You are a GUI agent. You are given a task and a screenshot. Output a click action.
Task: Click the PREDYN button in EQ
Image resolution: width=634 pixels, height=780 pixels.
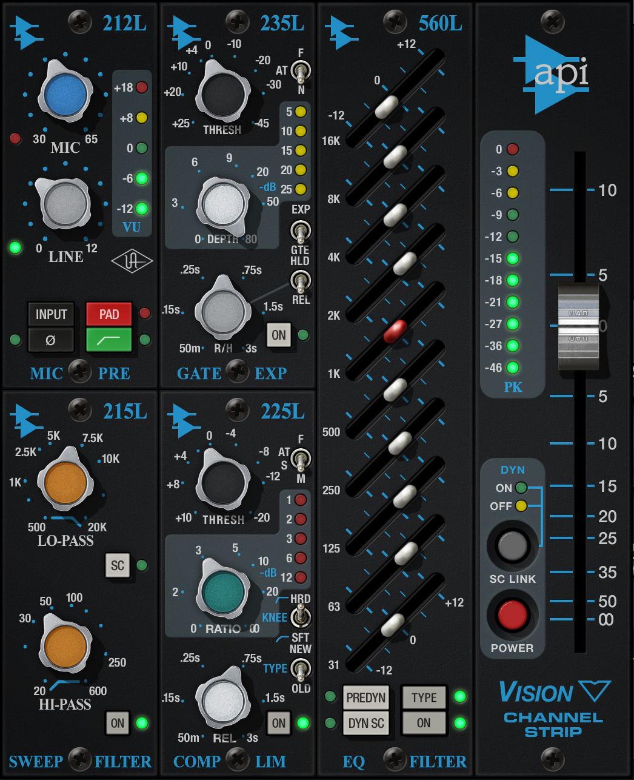(365, 698)
